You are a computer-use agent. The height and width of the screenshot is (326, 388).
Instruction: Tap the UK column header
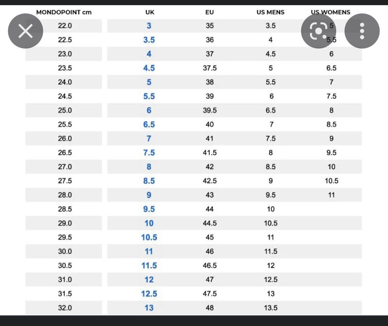tap(150, 12)
